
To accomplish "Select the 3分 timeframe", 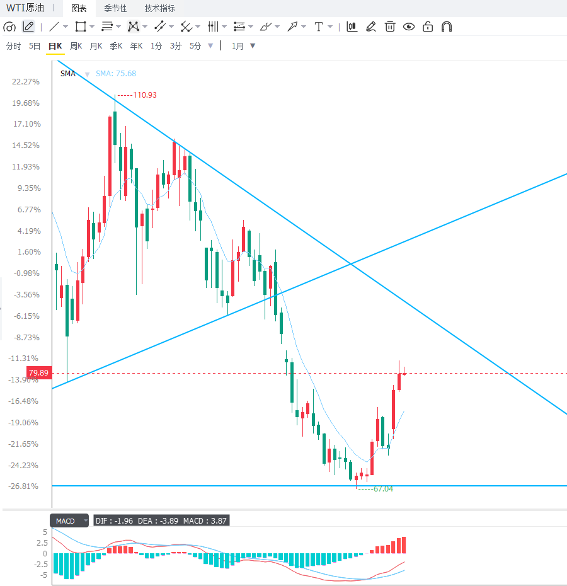I will point(176,46).
